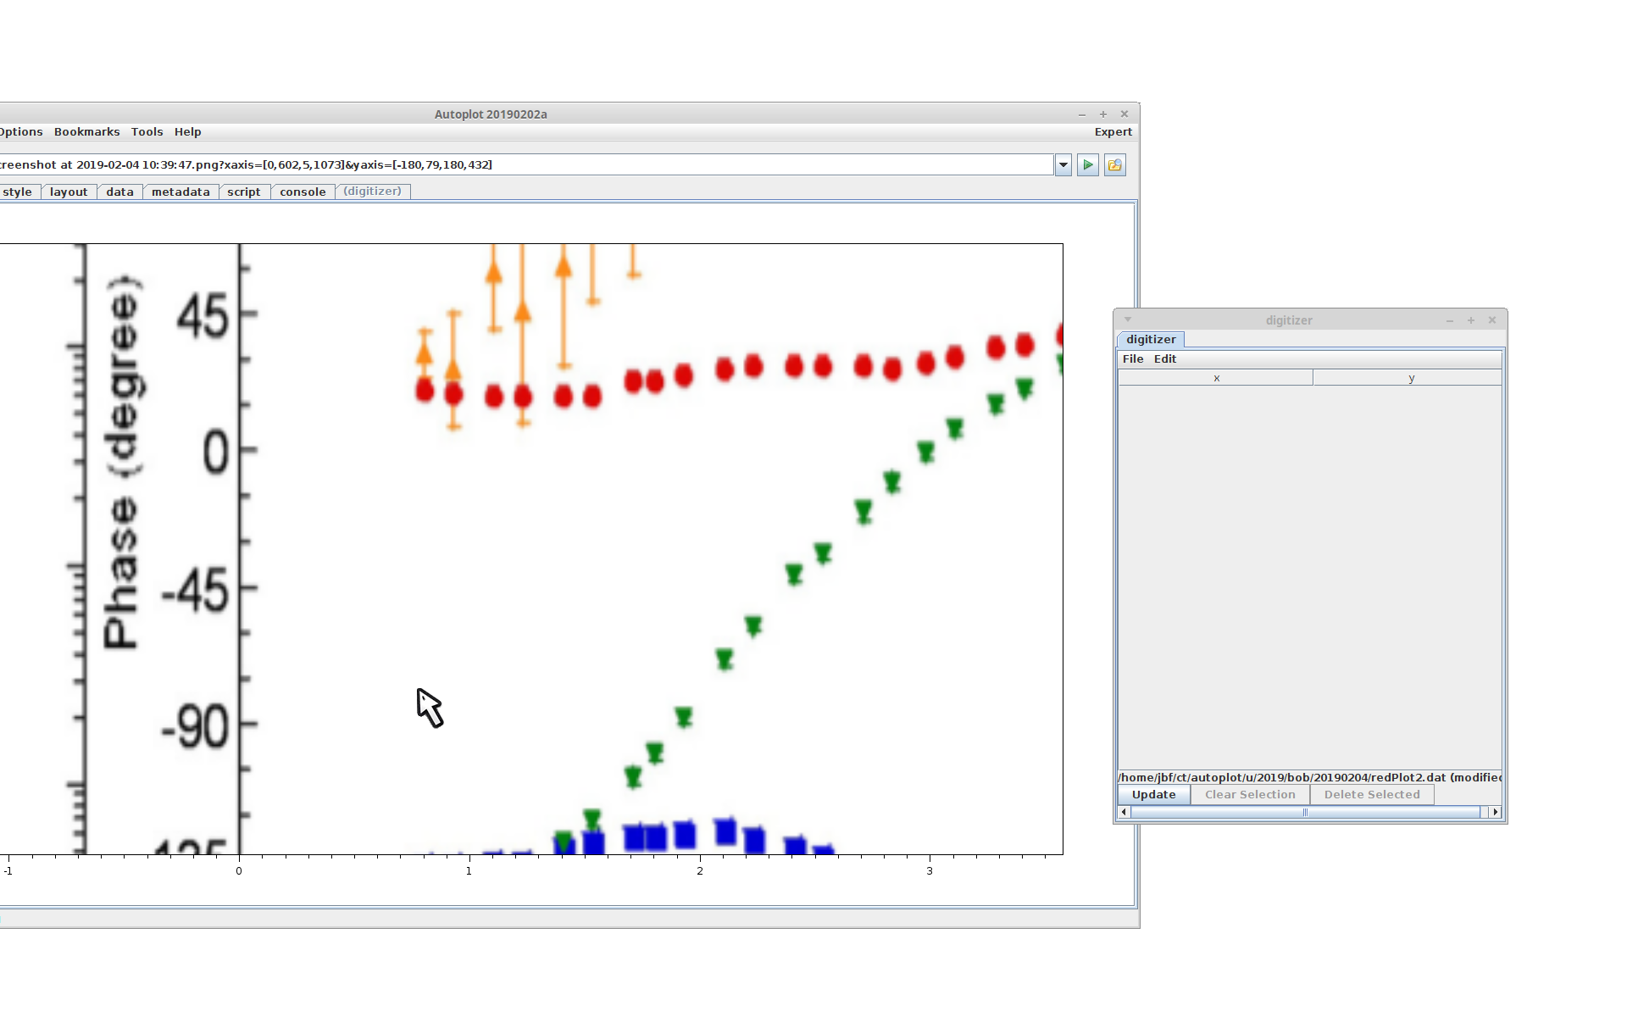Close the digitizer window
This screenshot has height=1017, width=1627.
(1492, 320)
